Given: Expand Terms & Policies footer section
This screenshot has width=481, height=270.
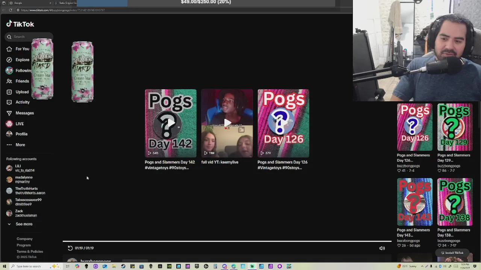Looking at the screenshot, I should coord(30,252).
